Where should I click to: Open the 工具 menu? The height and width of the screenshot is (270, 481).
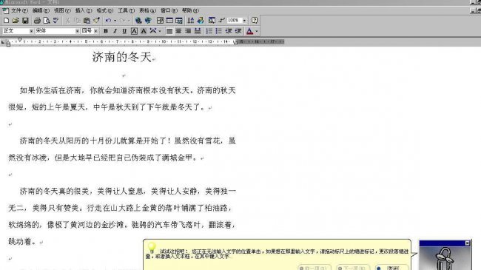click(x=126, y=11)
